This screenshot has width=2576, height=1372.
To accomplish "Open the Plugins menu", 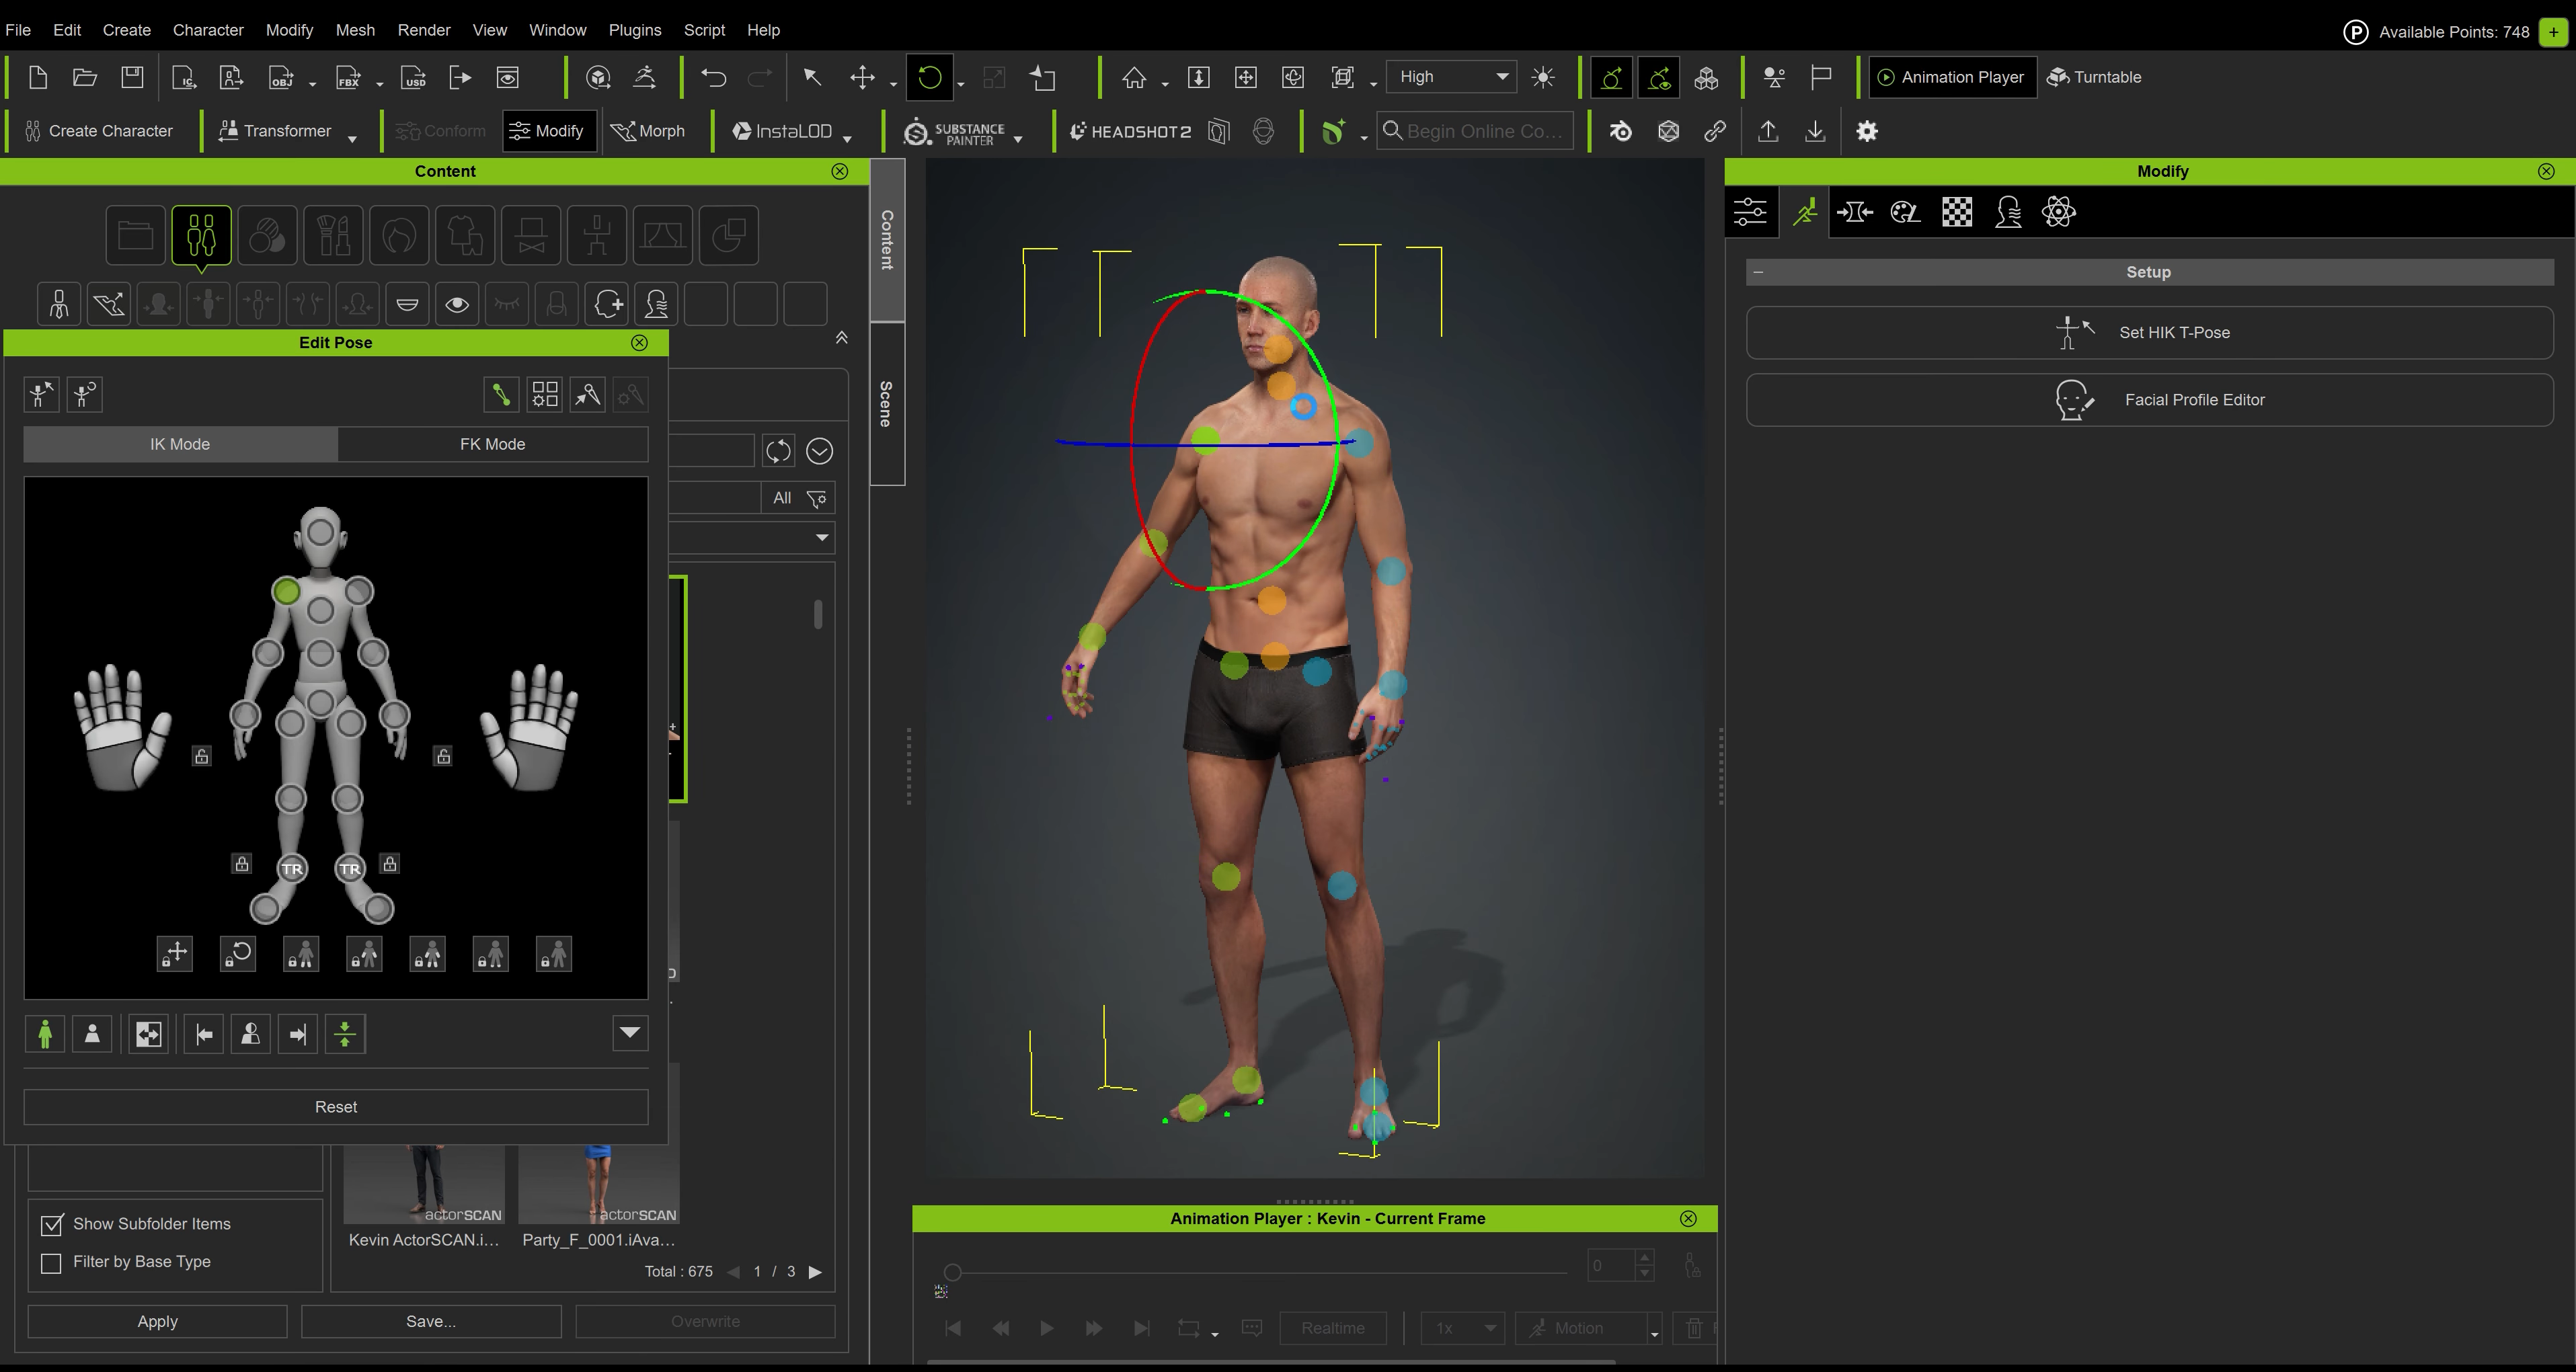I will click(635, 30).
